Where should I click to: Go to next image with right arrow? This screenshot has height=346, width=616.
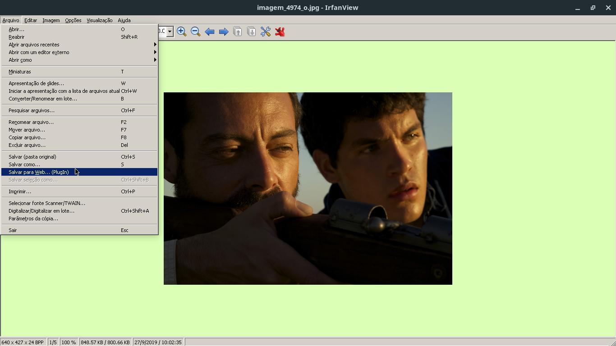224,32
